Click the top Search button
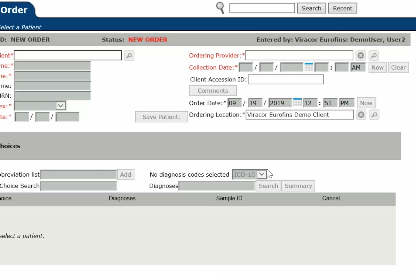 coord(311,8)
